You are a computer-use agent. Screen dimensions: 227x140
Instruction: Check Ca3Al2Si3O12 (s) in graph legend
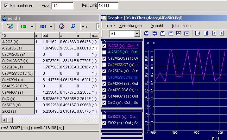click(x=104, y=77)
